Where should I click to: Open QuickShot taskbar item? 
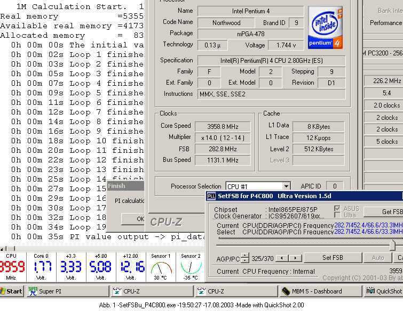pyautogui.click(x=383, y=291)
